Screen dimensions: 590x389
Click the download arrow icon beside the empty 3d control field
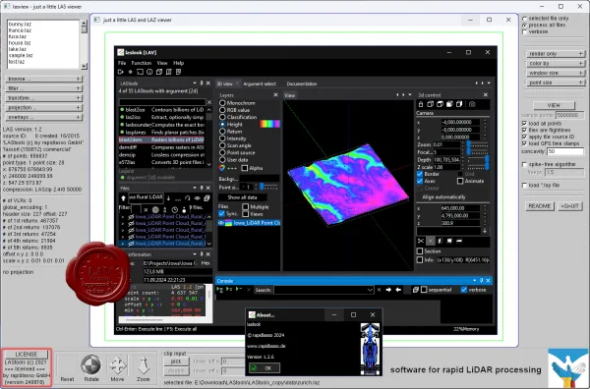click(485, 231)
